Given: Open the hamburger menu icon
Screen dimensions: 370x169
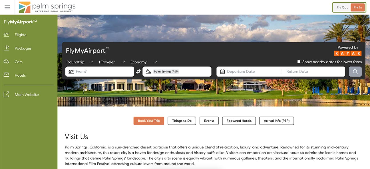Looking at the screenshot, I should [x=7, y=7].
